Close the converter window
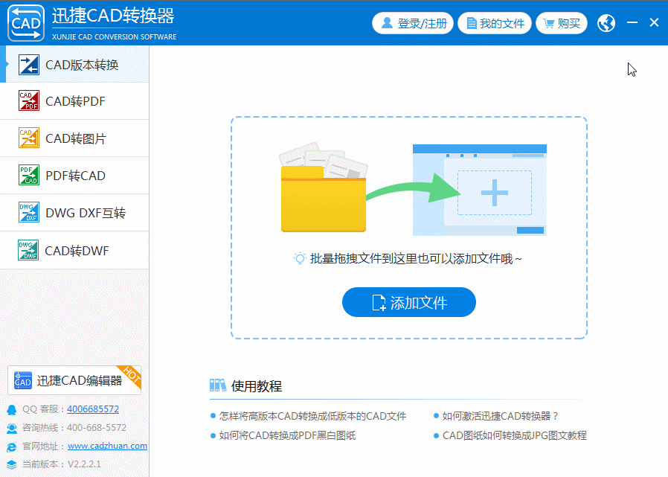Image resolution: width=668 pixels, height=477 pixels. point(654,22)
